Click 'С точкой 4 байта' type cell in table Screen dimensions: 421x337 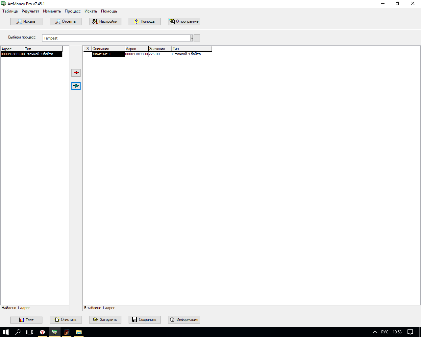click(x=192, y=54)
